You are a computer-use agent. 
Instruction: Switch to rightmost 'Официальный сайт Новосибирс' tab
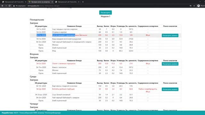(67, 2)
